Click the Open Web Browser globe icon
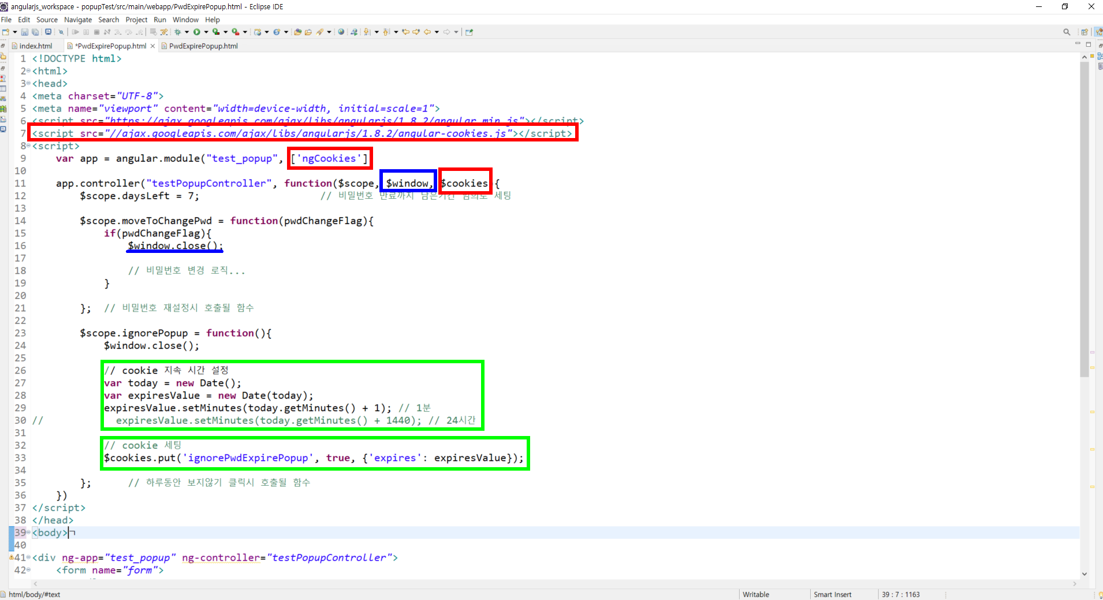This screenshot has height=600, width=1103. 341,32
